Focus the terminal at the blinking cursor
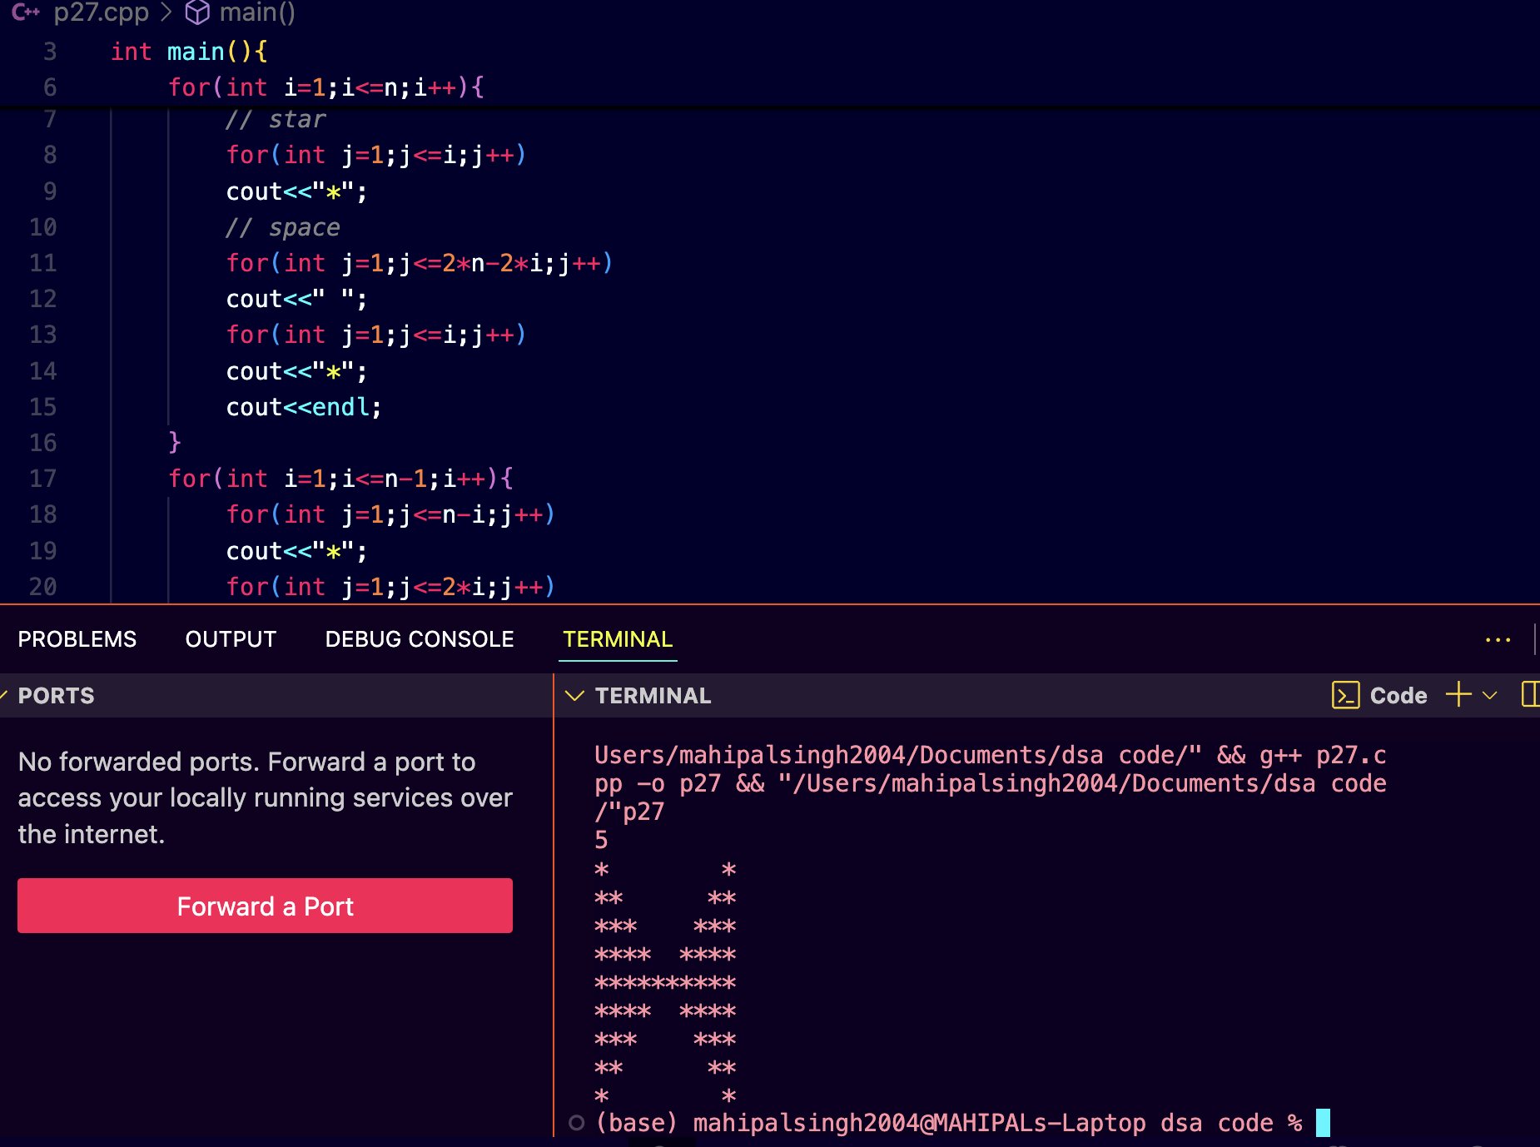This screenshot has width=1540, height=1147. point(1323,1123)
